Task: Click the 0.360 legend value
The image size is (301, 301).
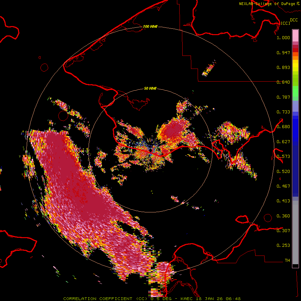Action: [x=283, y=216]
